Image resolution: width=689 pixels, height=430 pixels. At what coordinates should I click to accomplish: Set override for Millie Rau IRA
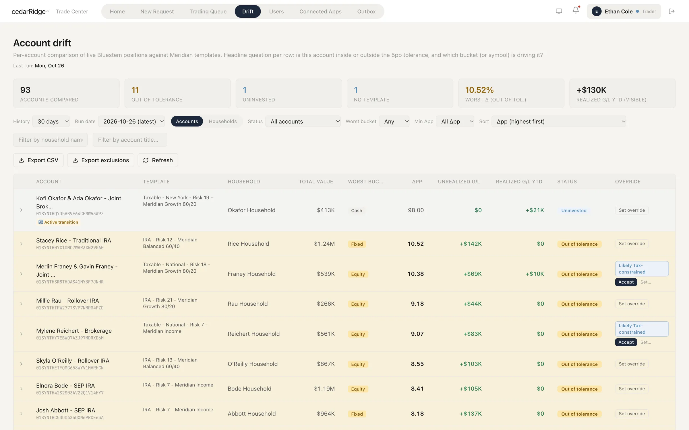(x=632, y=304)
